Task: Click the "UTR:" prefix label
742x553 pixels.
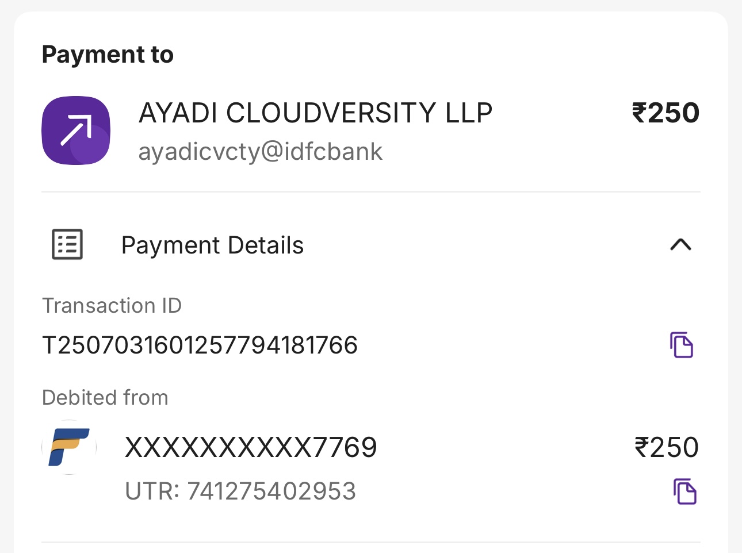Action: click(x=152, y=491)
